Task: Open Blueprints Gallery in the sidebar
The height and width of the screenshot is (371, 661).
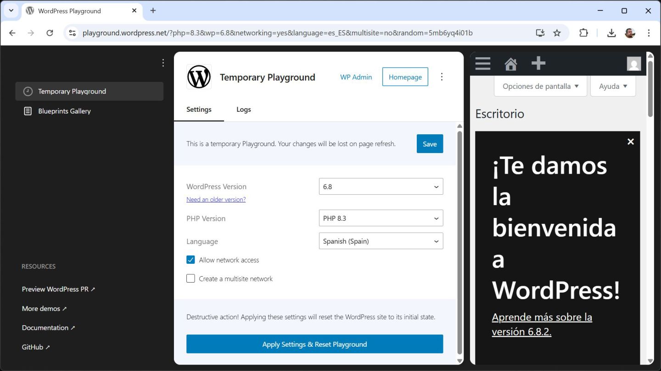Action: (90, 111)
